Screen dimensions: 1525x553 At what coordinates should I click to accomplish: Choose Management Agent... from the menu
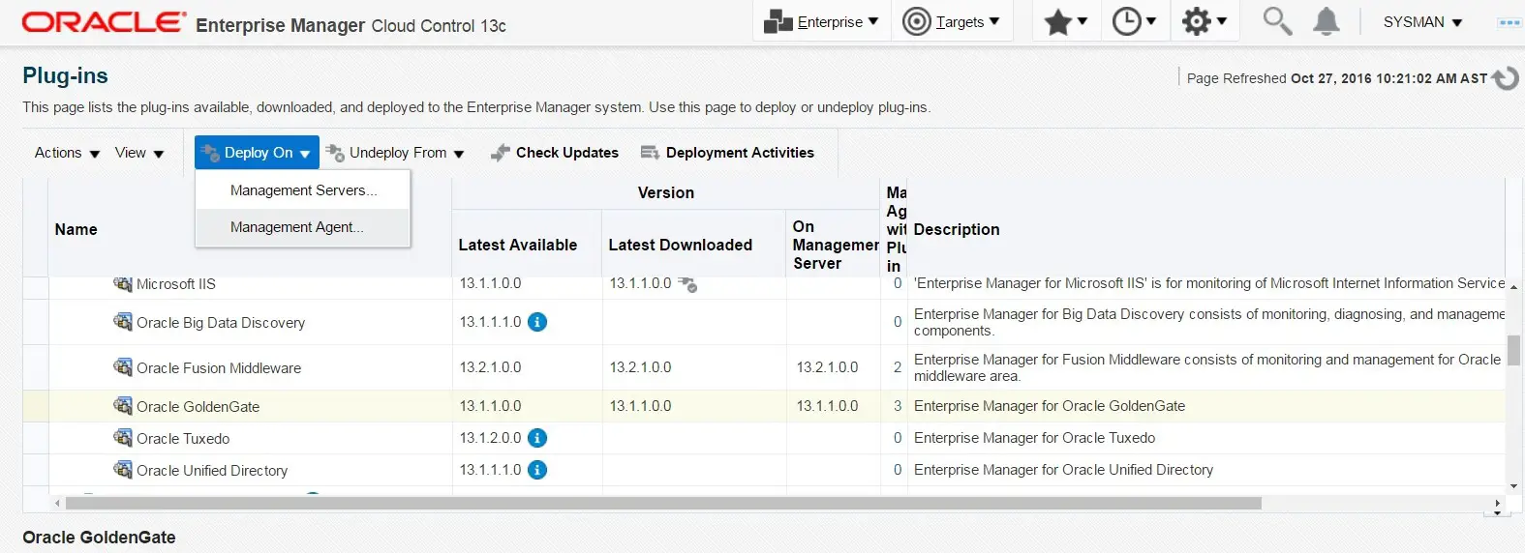pyautogui.click(x=303, y=227)
